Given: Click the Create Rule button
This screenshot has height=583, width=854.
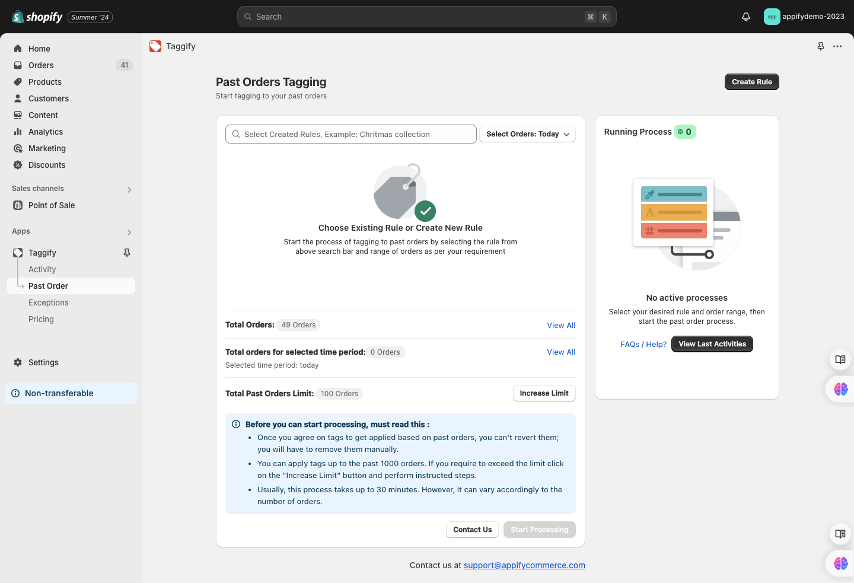Looking at the screenshot, I should click(x=751, y=82).
